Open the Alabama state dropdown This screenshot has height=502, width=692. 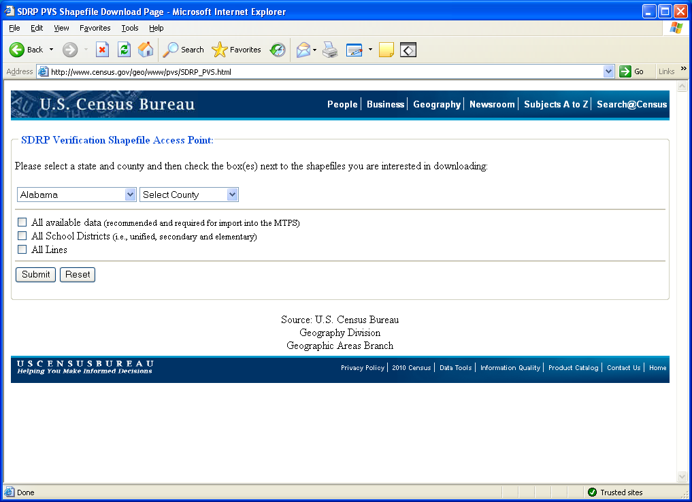(77, 195)
